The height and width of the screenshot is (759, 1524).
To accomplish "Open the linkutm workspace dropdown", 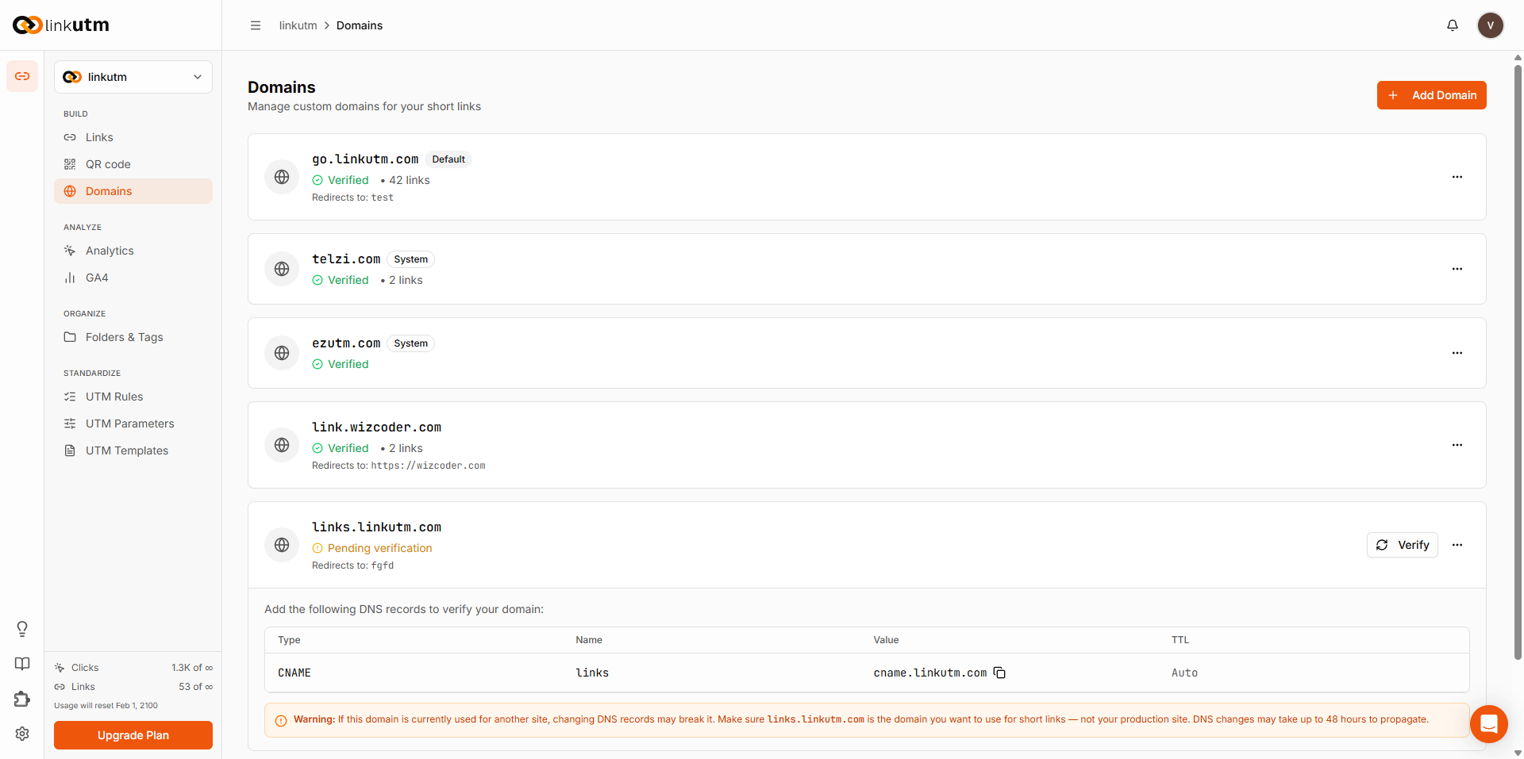I will point(133,77).
